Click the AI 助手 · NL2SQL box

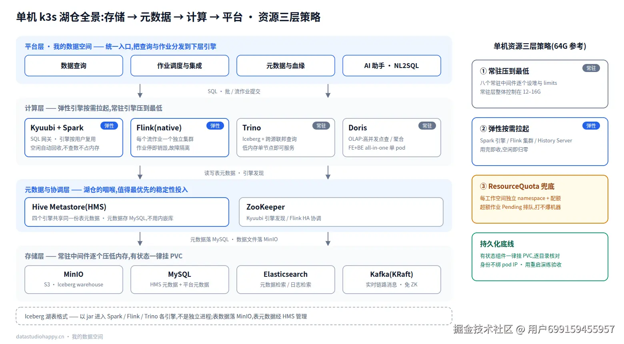(x=392, y=66)
